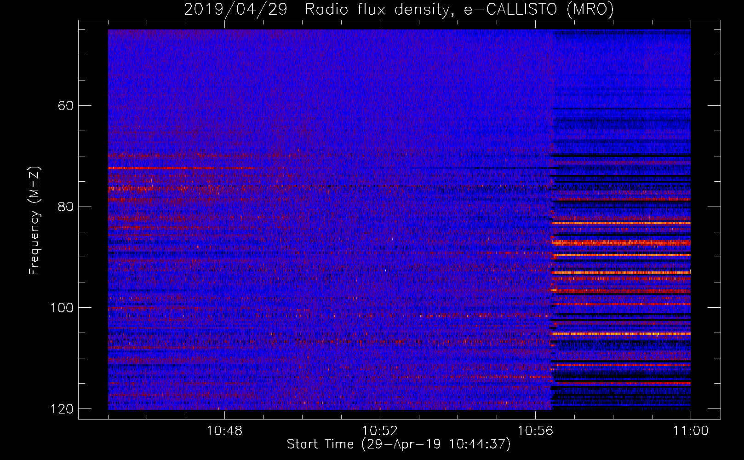
Task: Click the 80 frequency tick label
Action: click(x=65, y=207)
